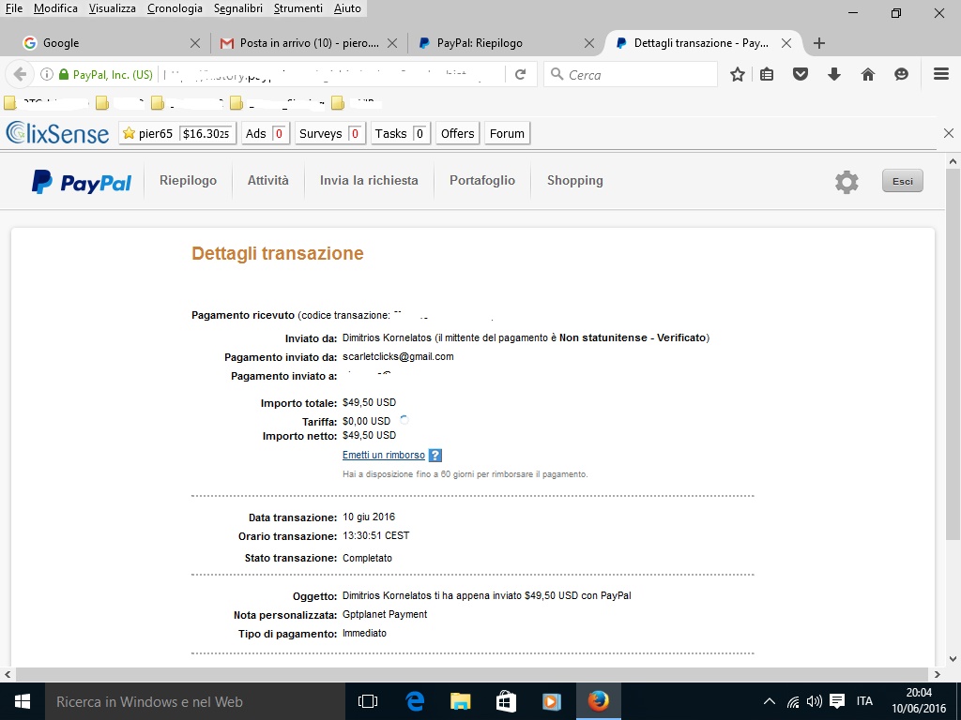
Task: Close the Google tab
Action: (195, 43)
